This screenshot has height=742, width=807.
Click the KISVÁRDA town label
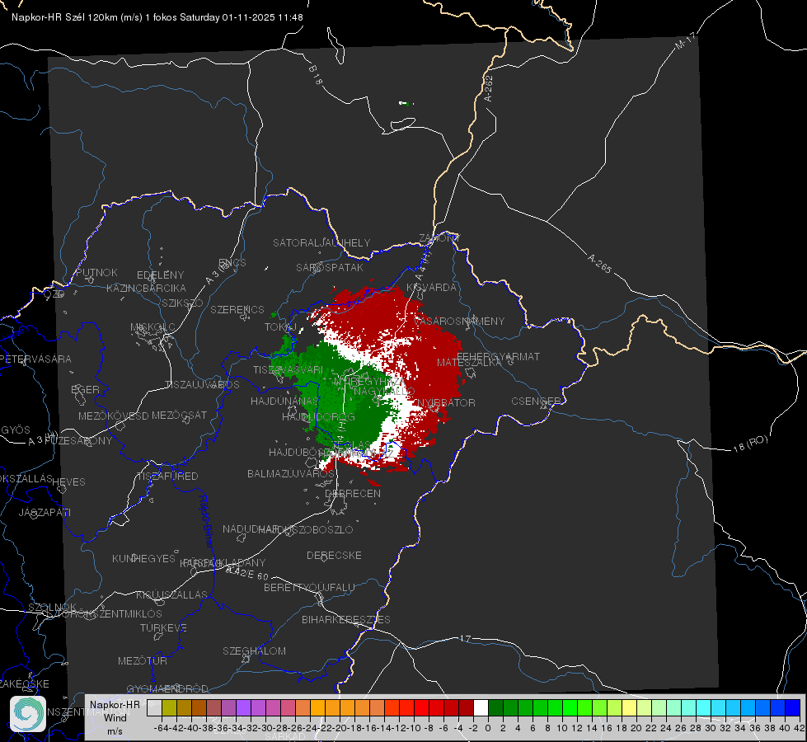click(431, 288)
